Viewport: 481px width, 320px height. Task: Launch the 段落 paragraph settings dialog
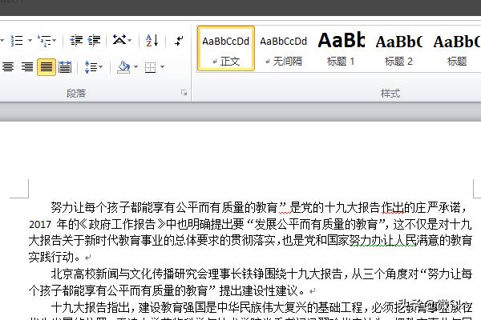coord(184,94)
